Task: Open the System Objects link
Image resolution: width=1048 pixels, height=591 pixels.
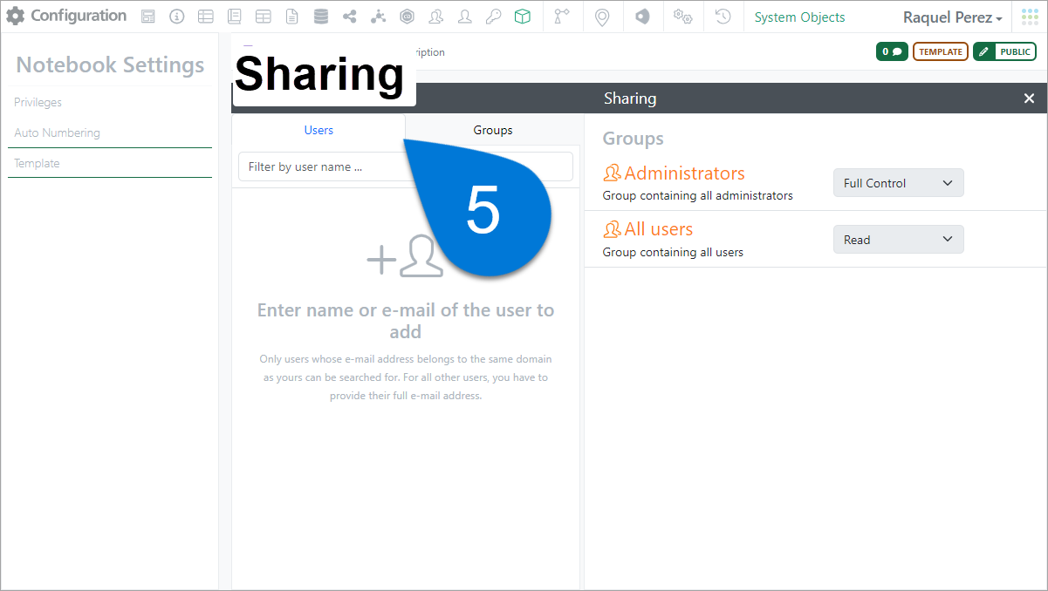Action: [799, 17]
